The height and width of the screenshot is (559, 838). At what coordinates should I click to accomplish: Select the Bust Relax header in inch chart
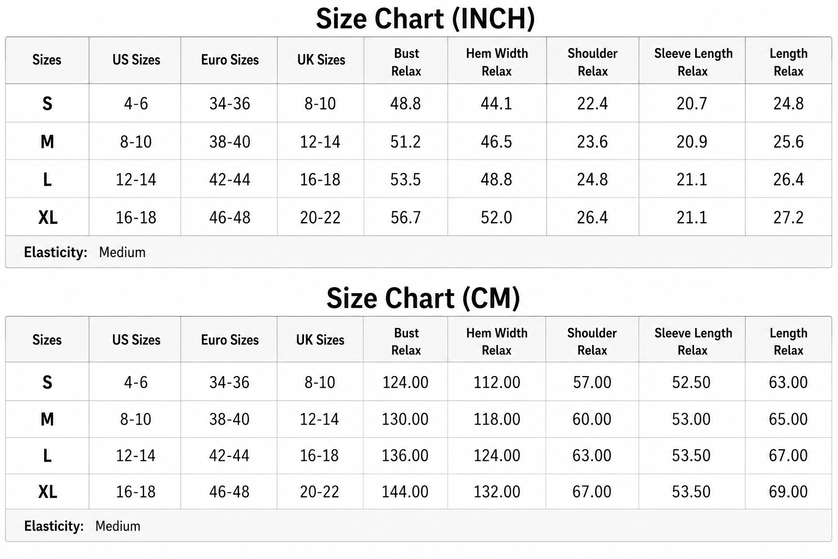pyautogui.click(x=406, y=62)
